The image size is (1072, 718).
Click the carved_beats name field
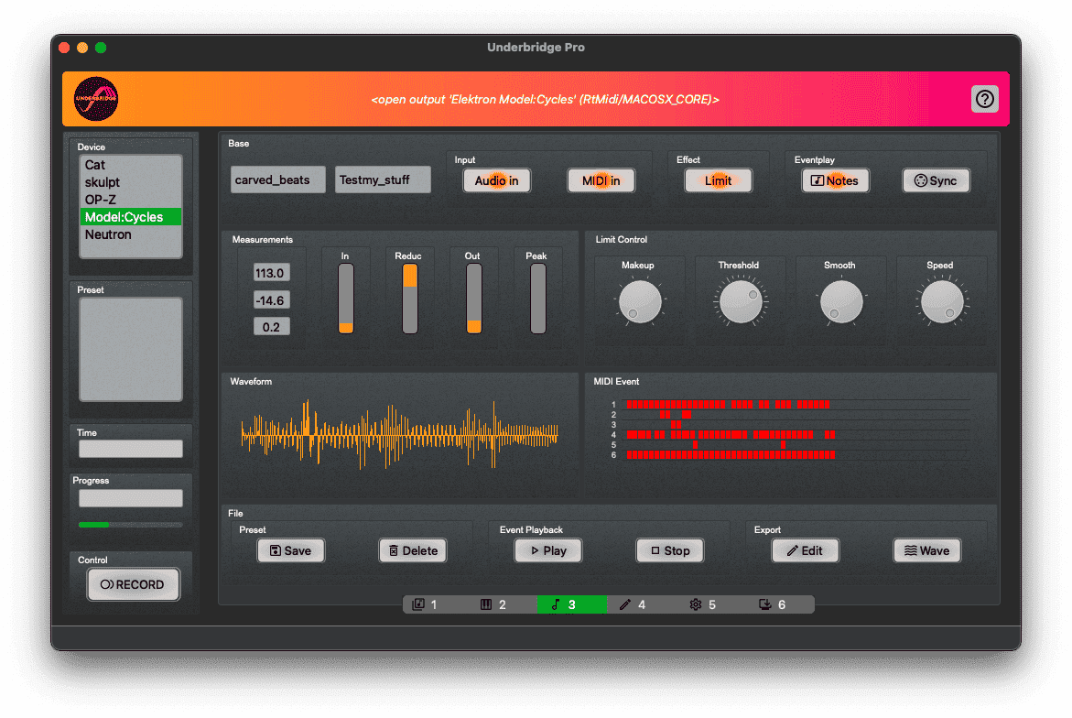(277, 179)
